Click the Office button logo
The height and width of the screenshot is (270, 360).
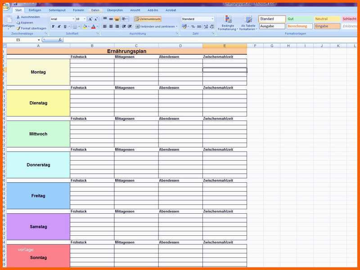pos(6,6)
